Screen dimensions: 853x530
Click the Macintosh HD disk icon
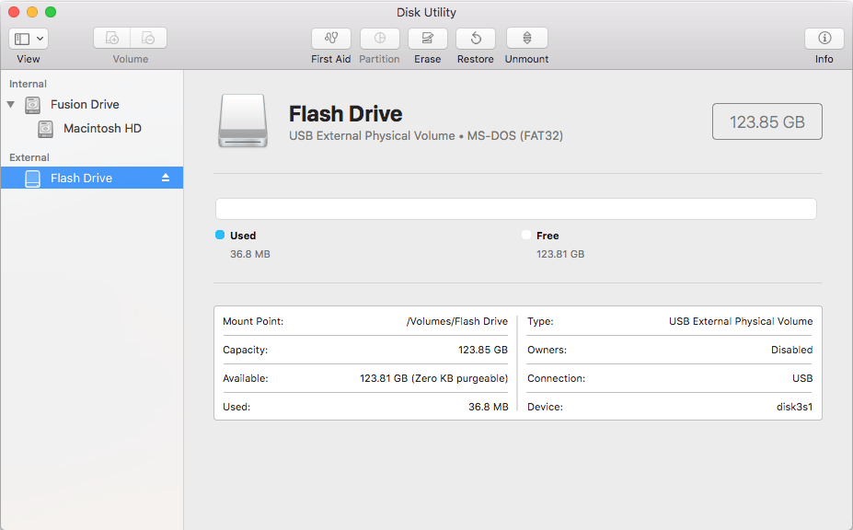tap(46, 129)
